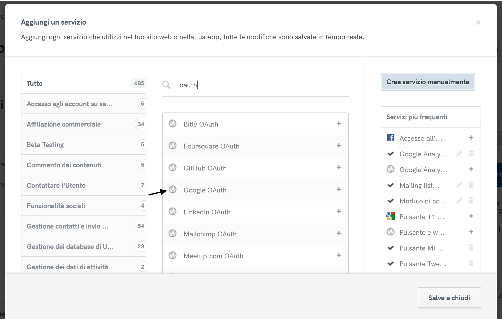Click the trash icon next to Pulsante Twitter
Viewport: 502px width, 319px height.
(x=471, y=263)
